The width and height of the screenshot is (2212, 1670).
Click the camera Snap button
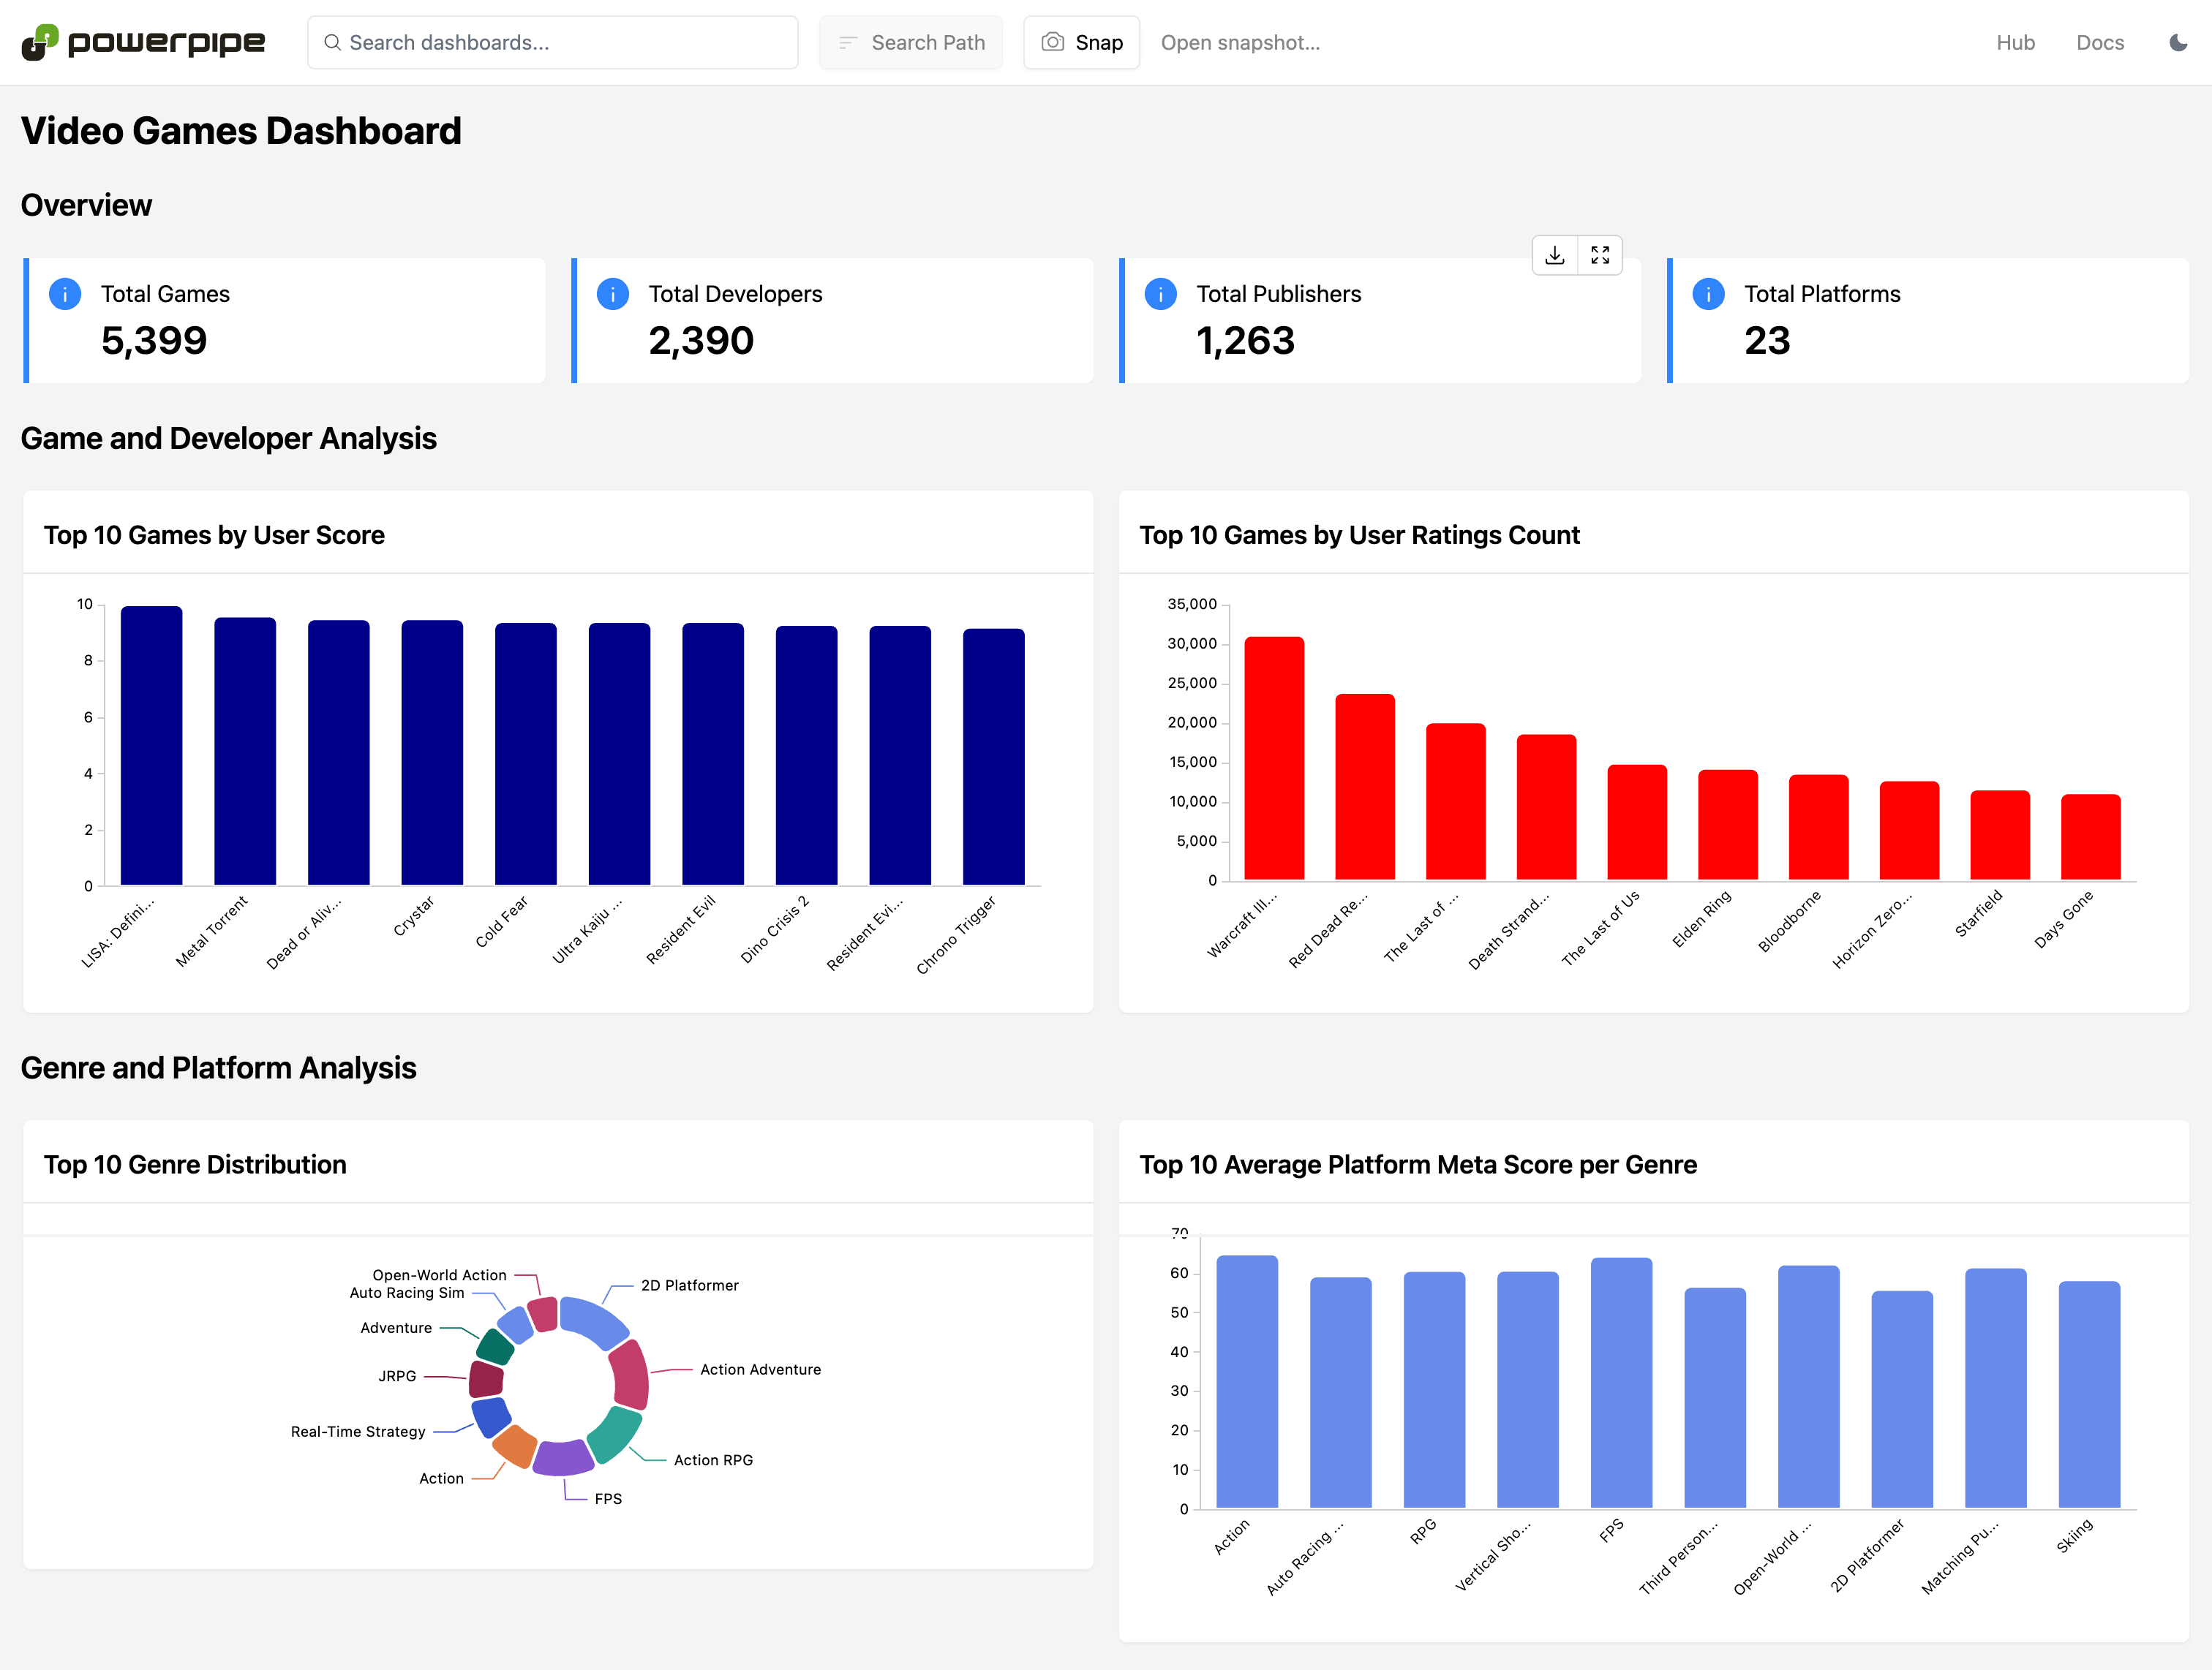1081,42
